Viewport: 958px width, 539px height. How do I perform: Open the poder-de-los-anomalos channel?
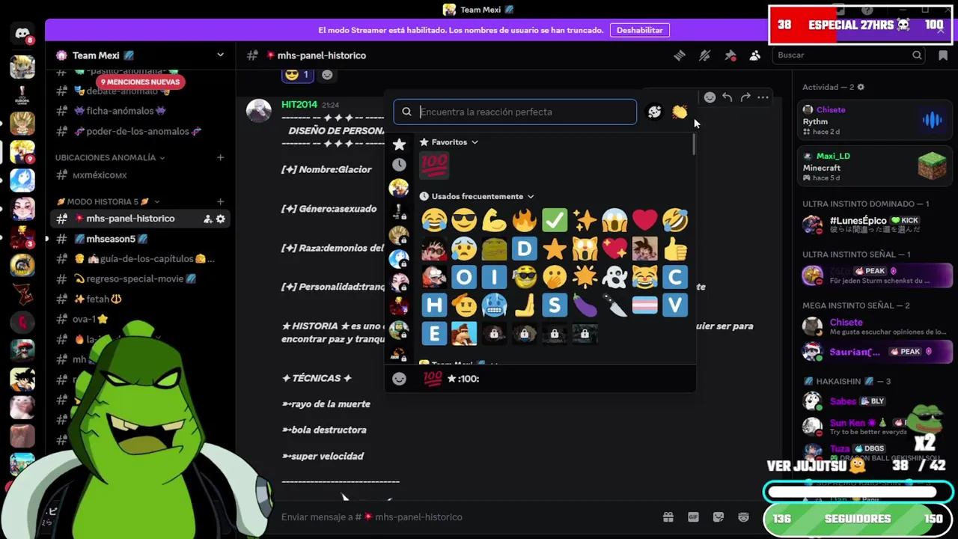pos(140,131)
